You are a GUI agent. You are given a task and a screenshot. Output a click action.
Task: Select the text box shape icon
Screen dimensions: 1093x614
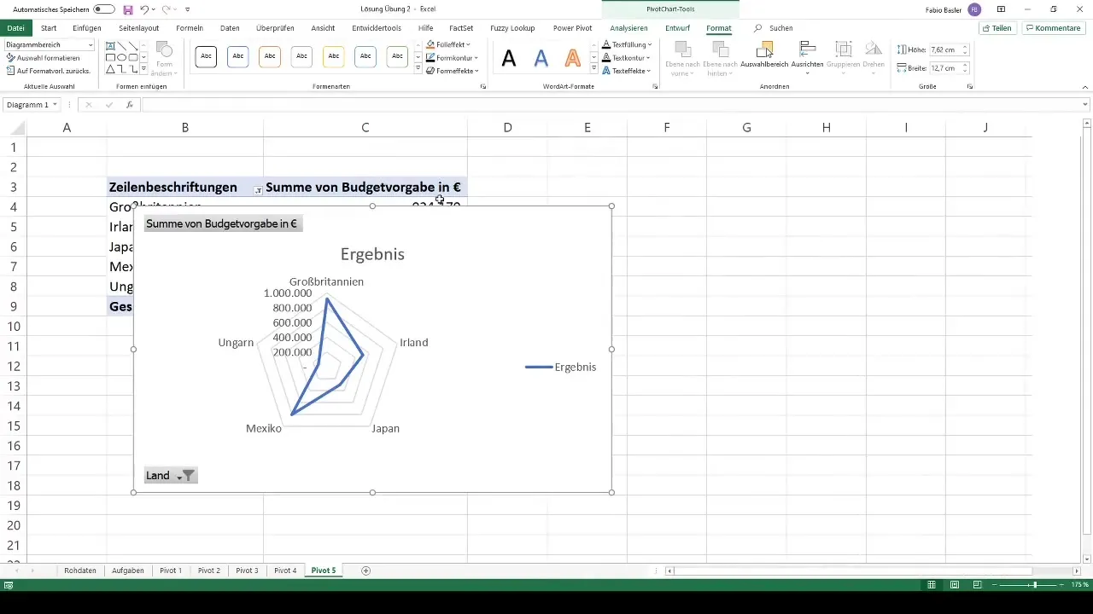point(111,46)
